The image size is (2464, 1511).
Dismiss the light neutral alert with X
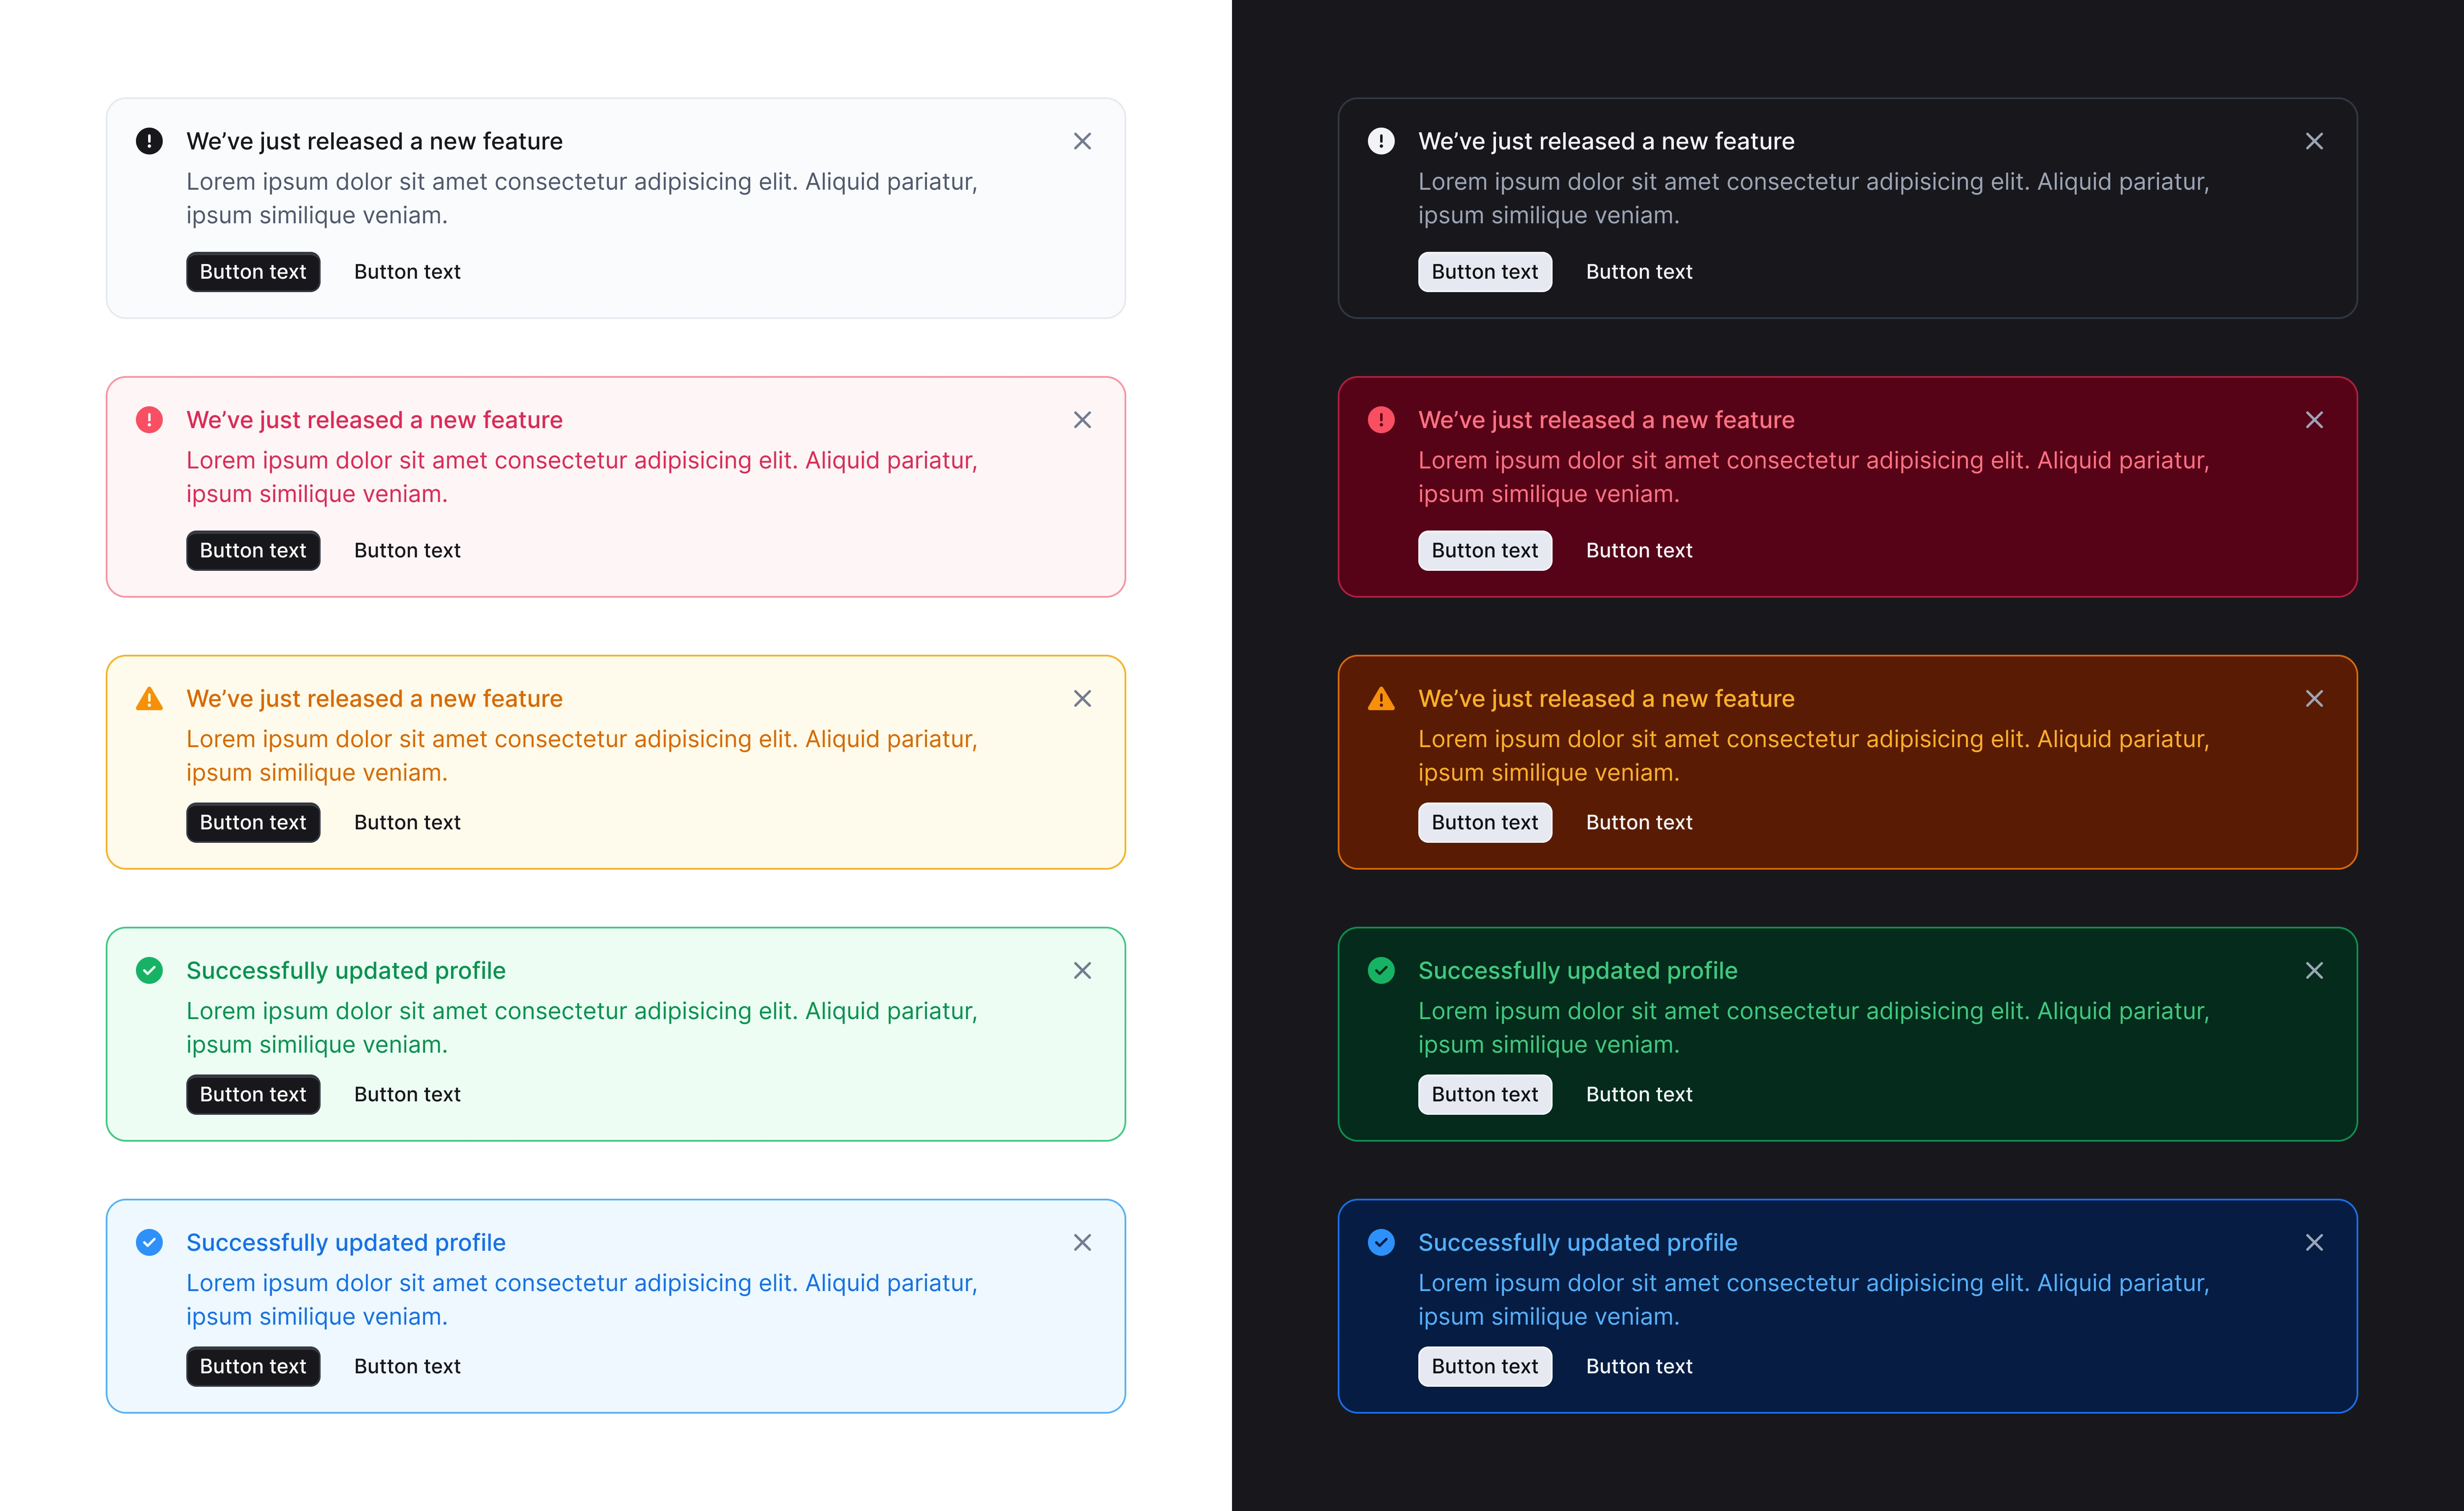coord(1082,141)
